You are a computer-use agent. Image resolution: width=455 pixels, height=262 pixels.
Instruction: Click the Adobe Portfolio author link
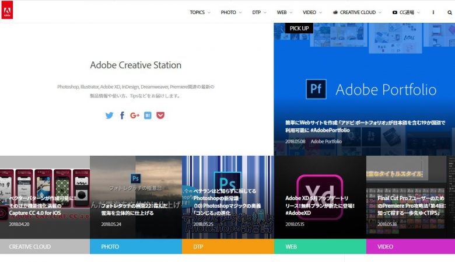326,141
